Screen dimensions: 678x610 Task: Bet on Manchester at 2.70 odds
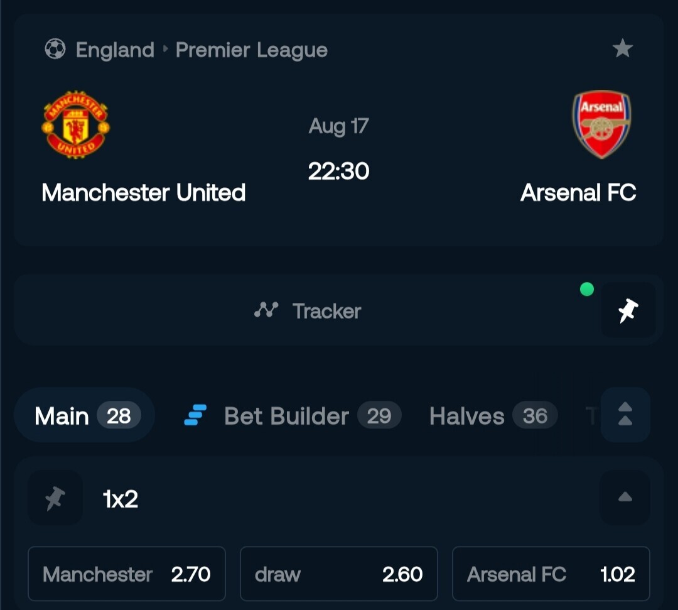click(x=127, y=574)
